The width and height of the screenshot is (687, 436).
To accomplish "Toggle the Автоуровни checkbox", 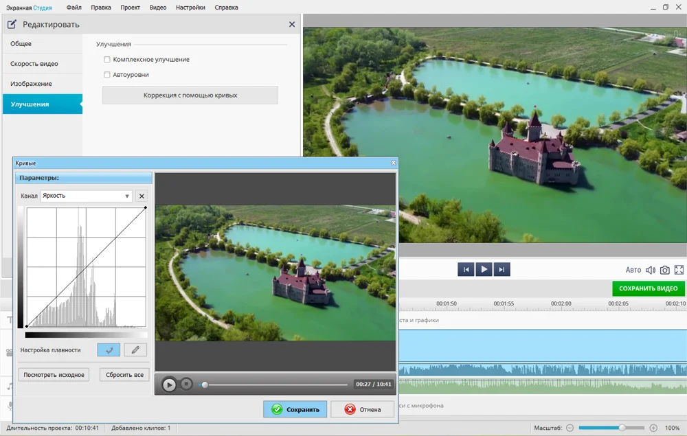I will tap(107, 75).
